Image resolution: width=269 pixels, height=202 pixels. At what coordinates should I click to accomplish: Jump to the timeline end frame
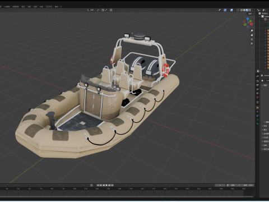(112, 185)
